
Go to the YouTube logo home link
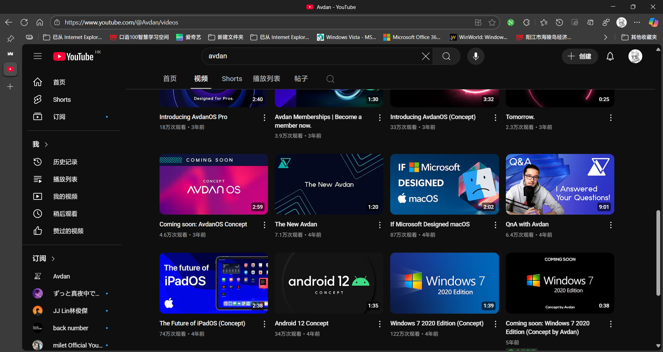74,56
